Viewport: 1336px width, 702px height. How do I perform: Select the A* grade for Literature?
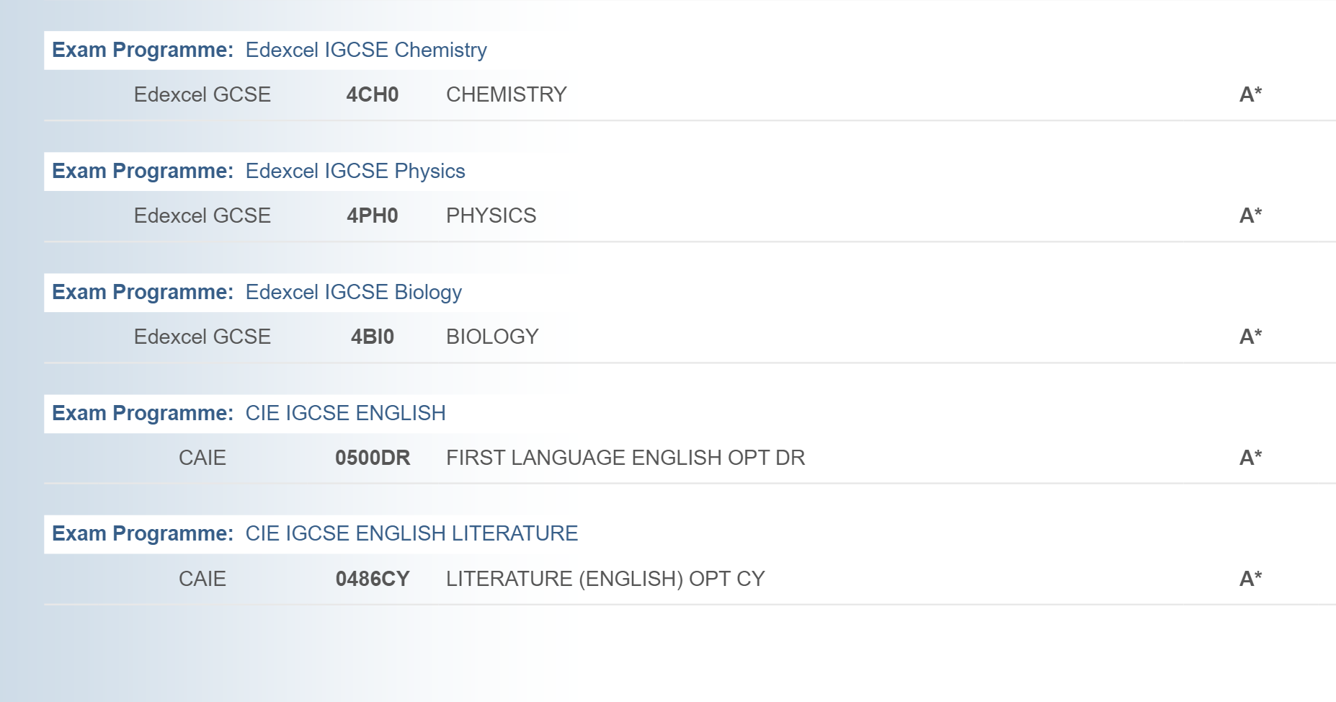point(1250,579)
